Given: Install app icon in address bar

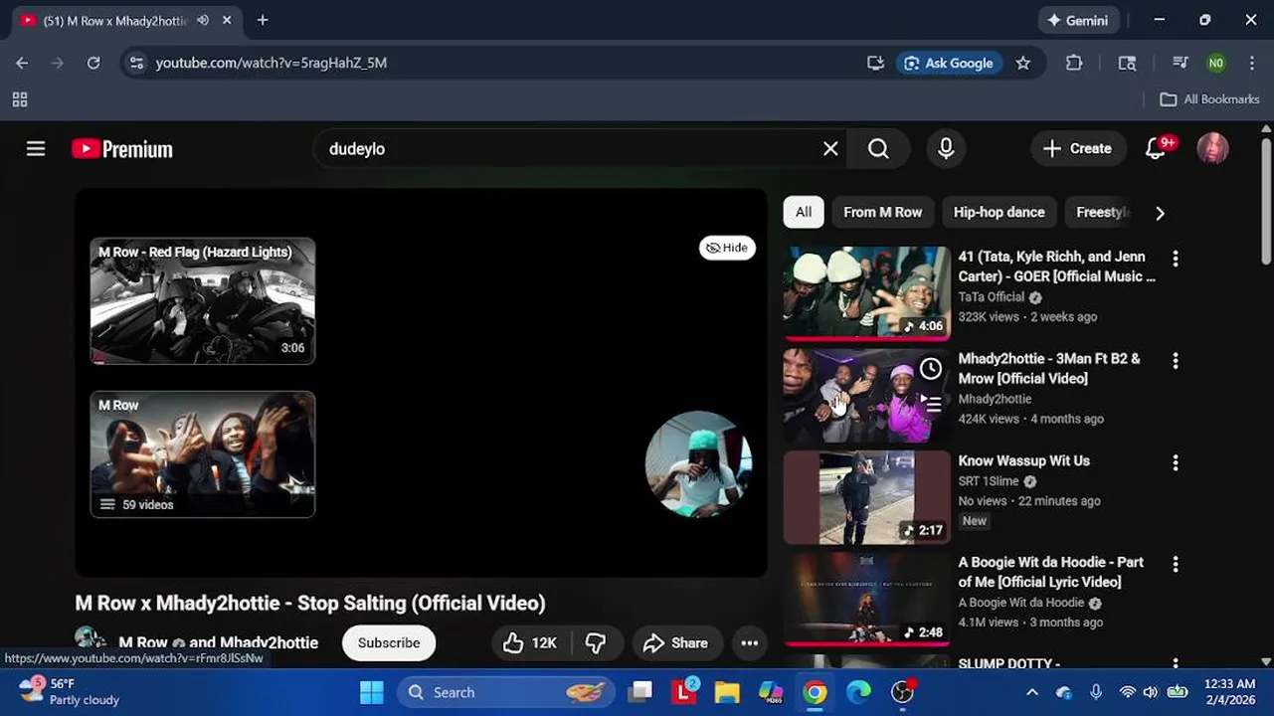Looking at the screenshot, I should pyautogui.click(x=875, y=63).
